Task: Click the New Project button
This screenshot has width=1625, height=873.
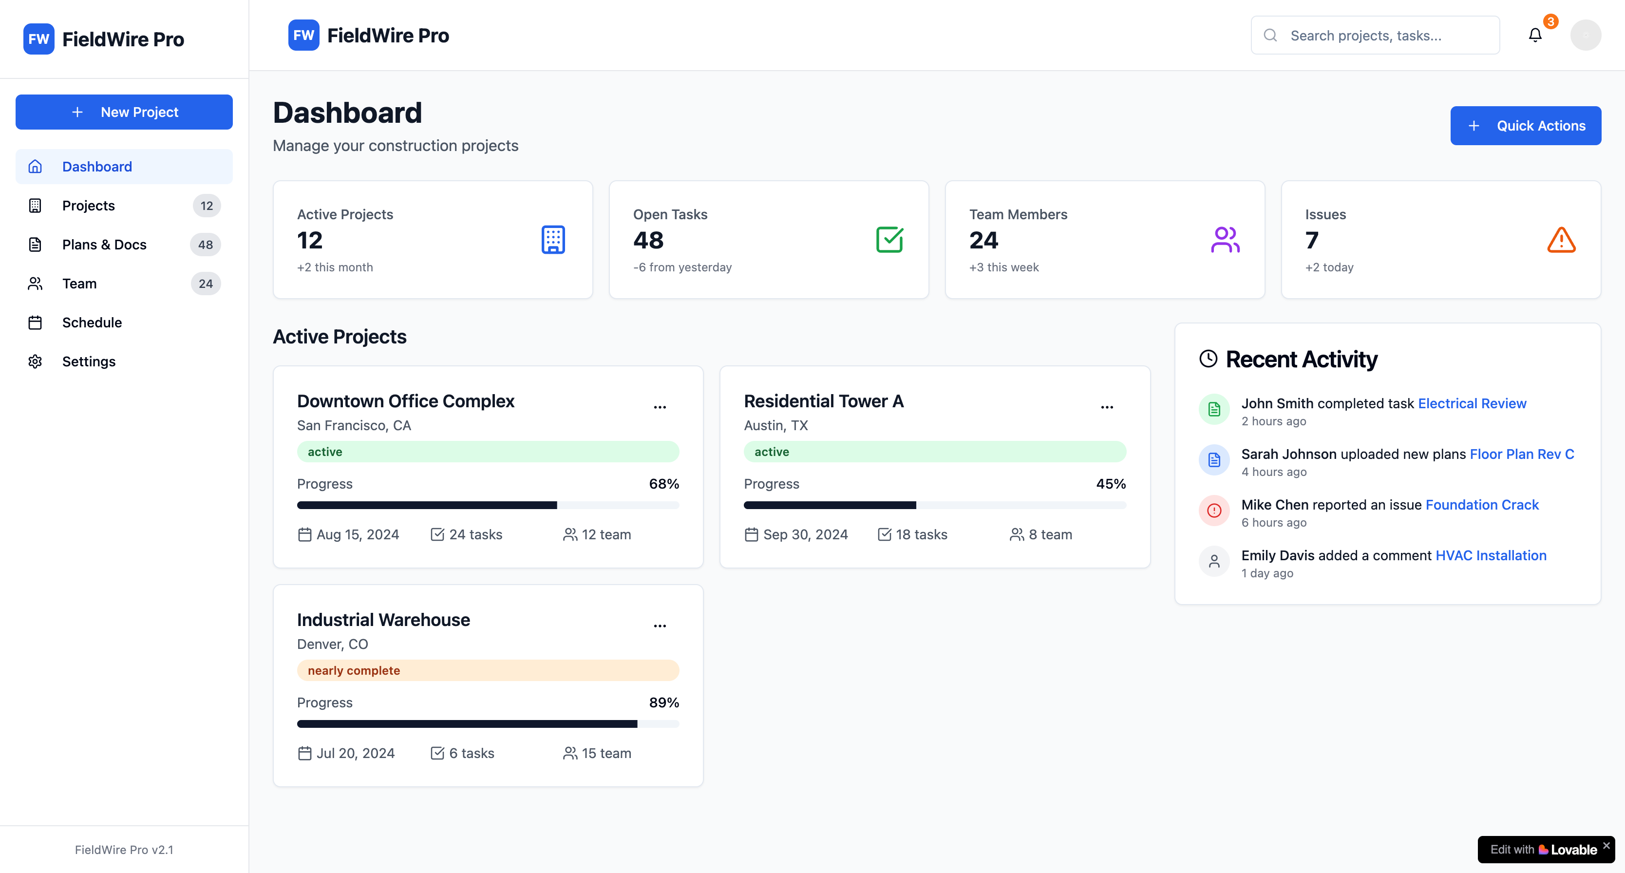Action: click(x=124, y=112)
